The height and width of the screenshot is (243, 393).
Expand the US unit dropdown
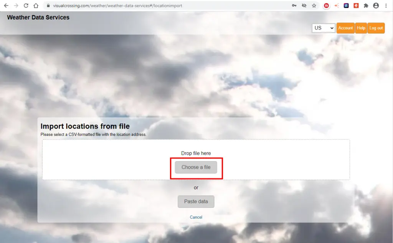[324, 28]
